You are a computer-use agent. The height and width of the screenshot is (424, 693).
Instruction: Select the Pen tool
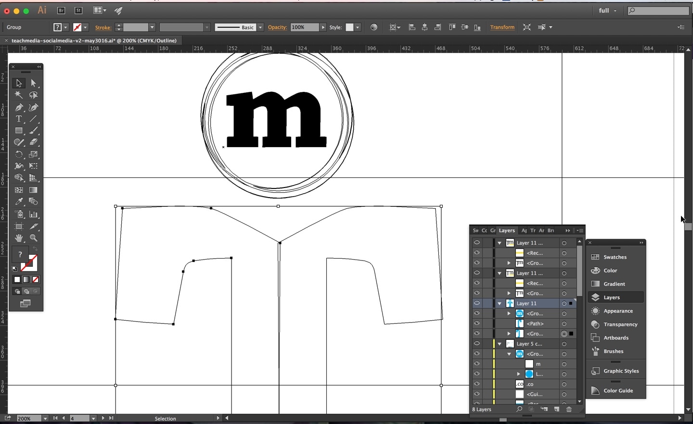click(19, 107)
